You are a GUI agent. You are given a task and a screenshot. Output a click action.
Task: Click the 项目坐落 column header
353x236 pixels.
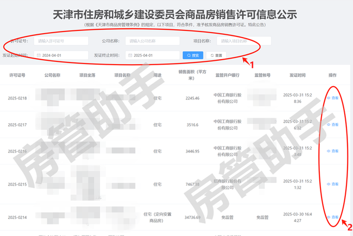coord(87,75)
